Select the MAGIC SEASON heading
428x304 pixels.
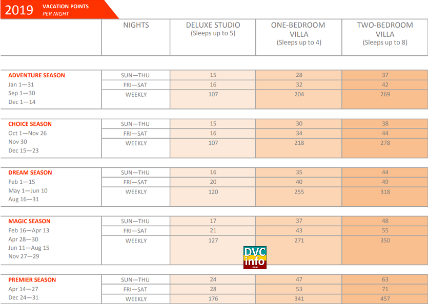(x=30, y=221)
